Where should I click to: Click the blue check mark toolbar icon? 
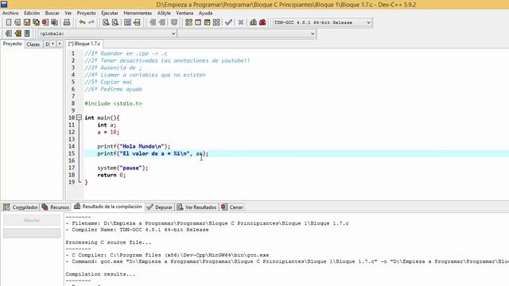tap(228, 22)
